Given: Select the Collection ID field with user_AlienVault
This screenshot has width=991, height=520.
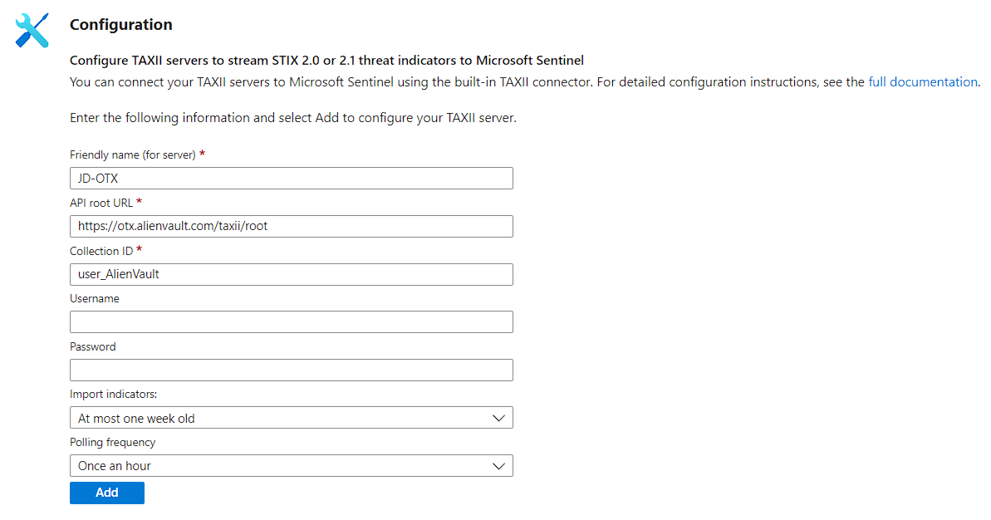Looking at the screenshot, I should pyautogui.click(x=291, y=274).
